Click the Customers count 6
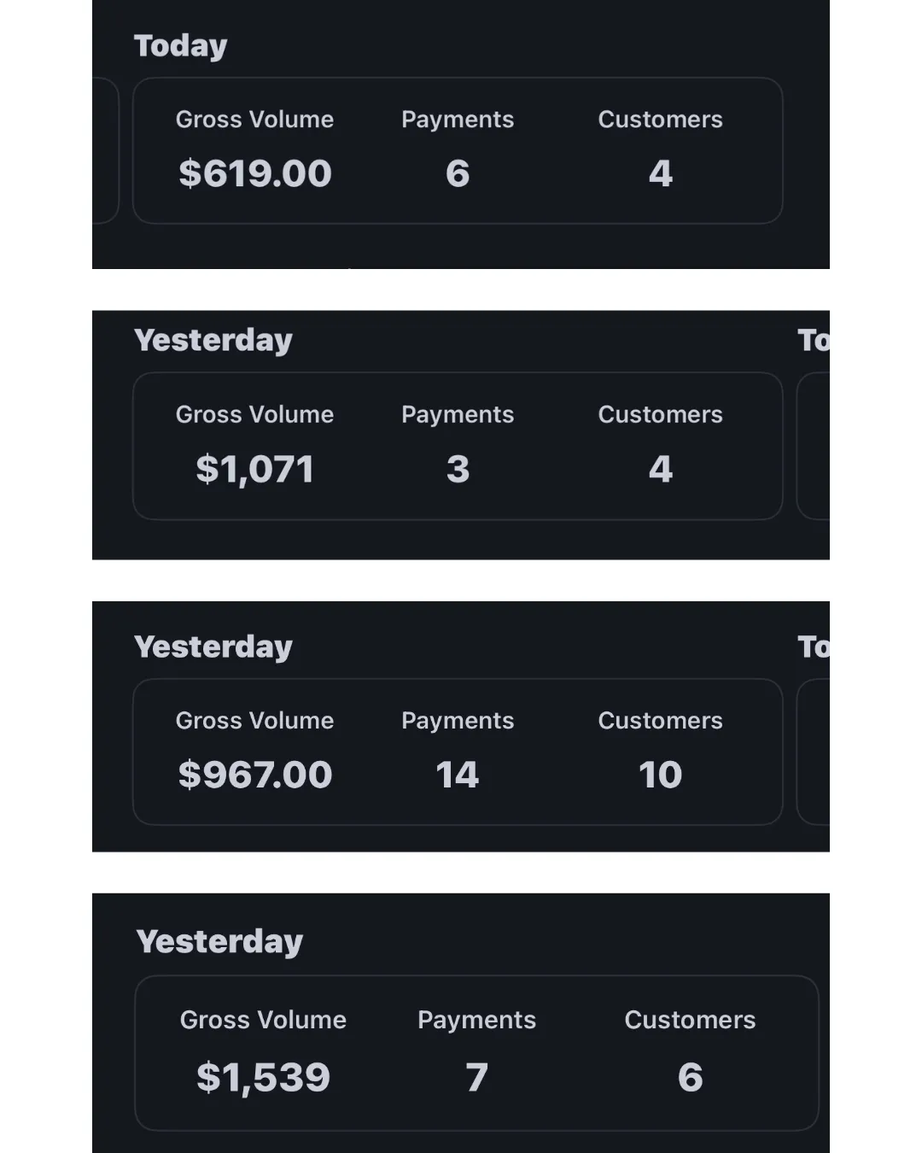This screenshot has width=922, height=1153. pyautogui.click(x=690, y=1077)
